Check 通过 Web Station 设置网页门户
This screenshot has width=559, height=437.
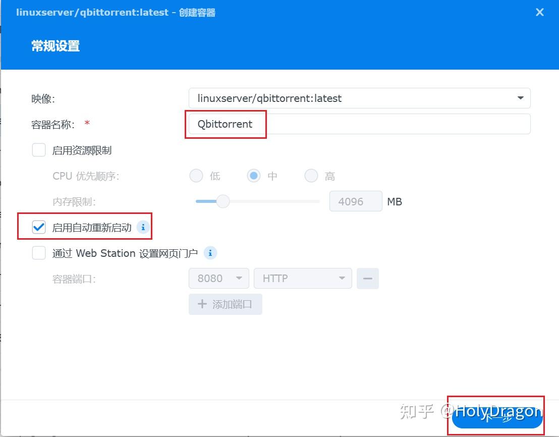[x=39, y=253]
